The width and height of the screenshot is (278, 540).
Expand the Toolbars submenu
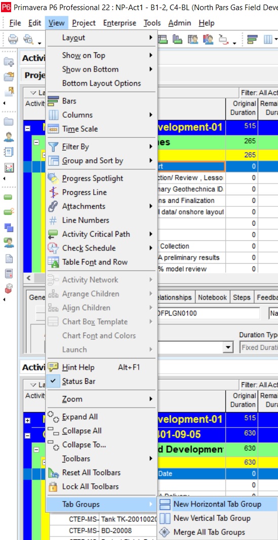coord(102,459)
